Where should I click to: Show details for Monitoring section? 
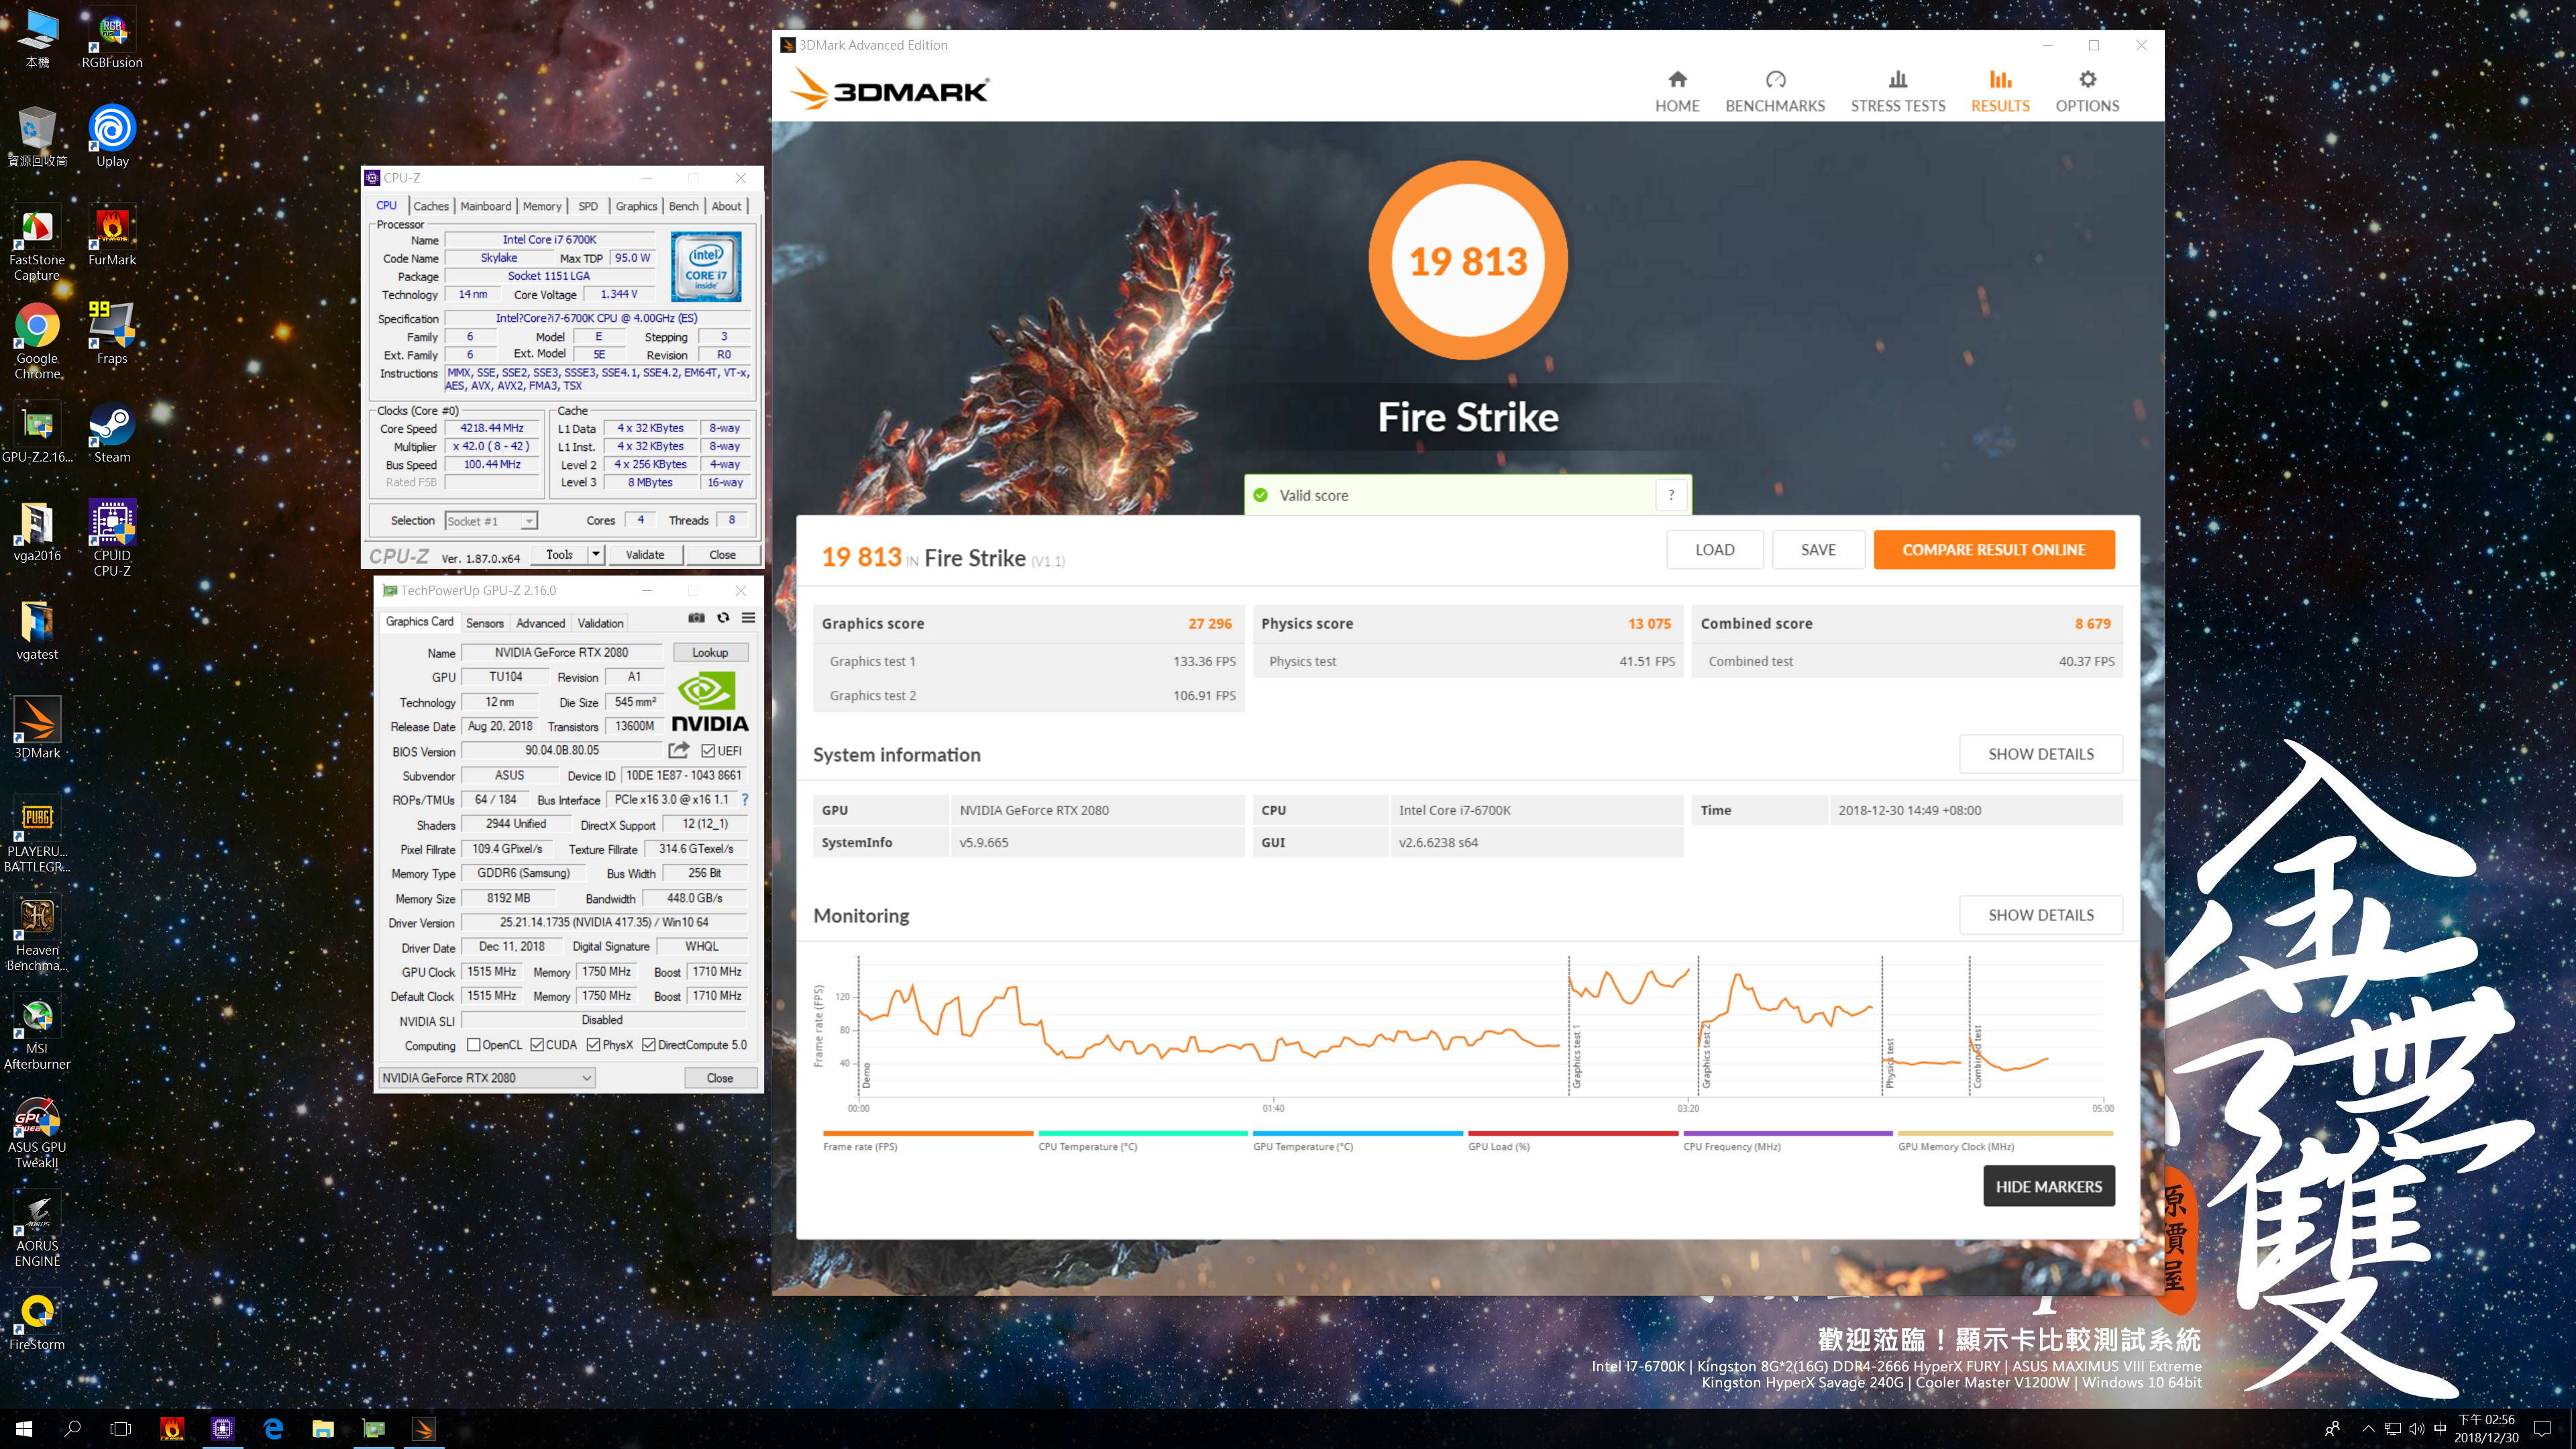coord(2041,915)
